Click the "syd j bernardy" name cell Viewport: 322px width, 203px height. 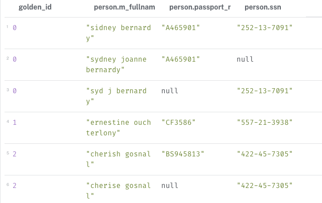[117, 96]
